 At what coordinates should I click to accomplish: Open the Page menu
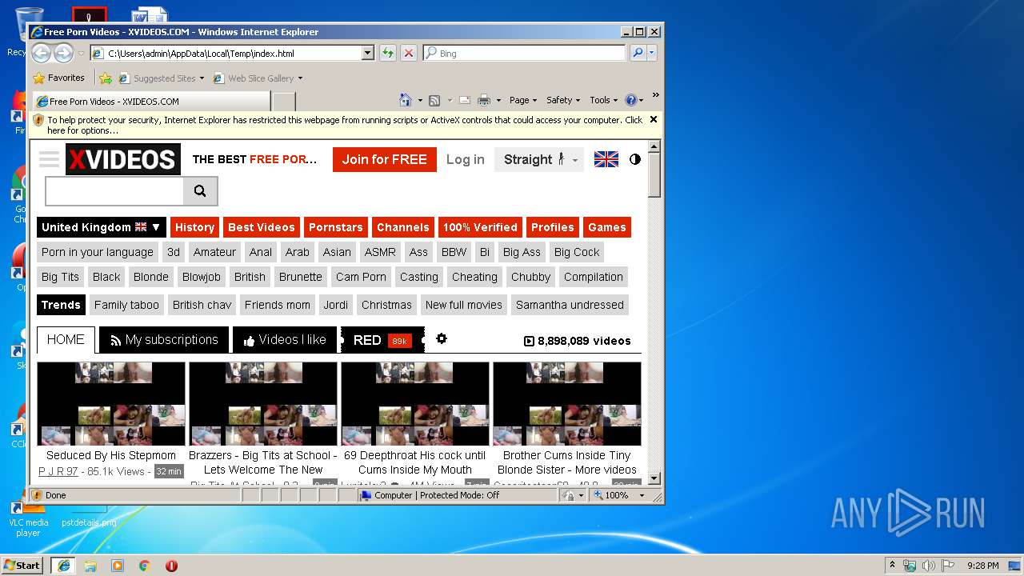[523, 100]
